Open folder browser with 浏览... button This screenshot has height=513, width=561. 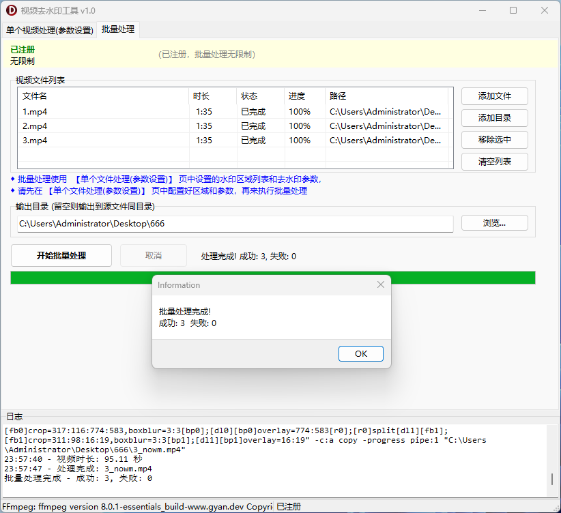point(494,223)
